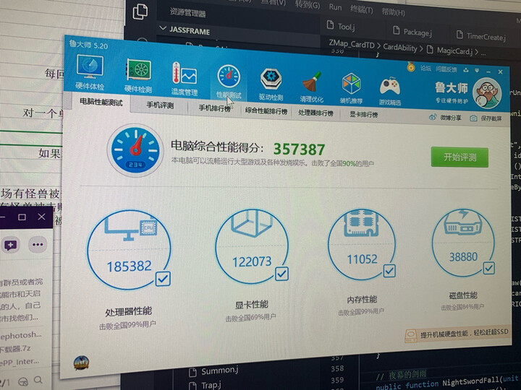Image resolution: width=521 pixels, height=390 pixels.
Task: Open the dropdown arrow menu in 鲁大师 title bar
Action: click(x=477, y=71)
